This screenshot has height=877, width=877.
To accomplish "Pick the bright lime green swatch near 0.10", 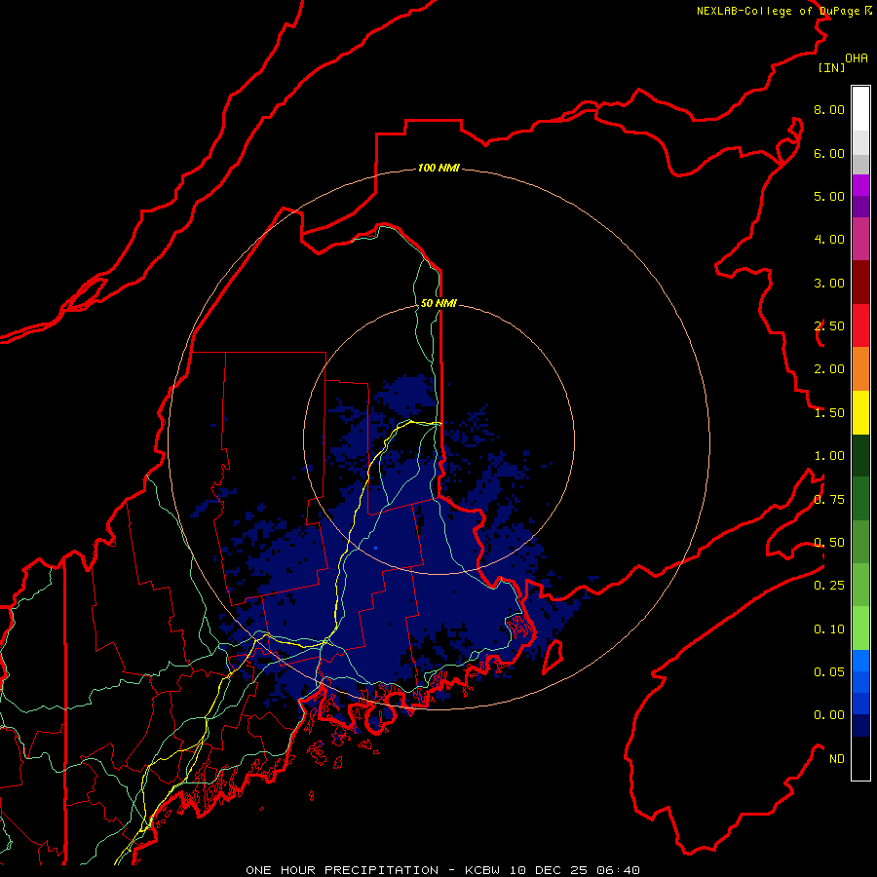I will coord(860,629).
